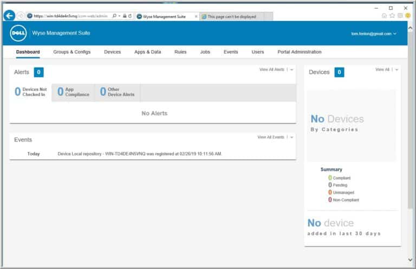This screenshot has height=269, width=416.
Task: Expand the address bar search dropdown arrow
Action: (x=119, y=16)
